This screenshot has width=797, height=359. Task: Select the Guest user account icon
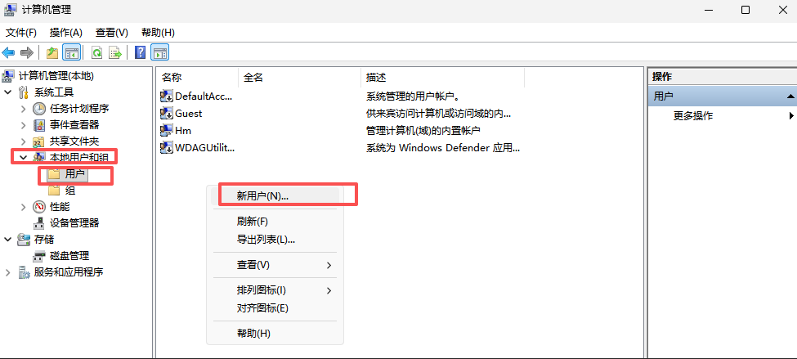167,114
